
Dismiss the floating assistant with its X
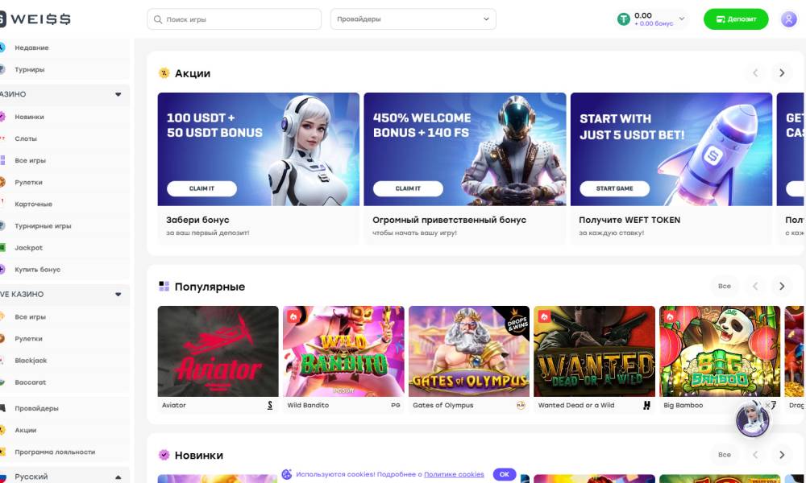pyautogui.click(x=767, y=405)
